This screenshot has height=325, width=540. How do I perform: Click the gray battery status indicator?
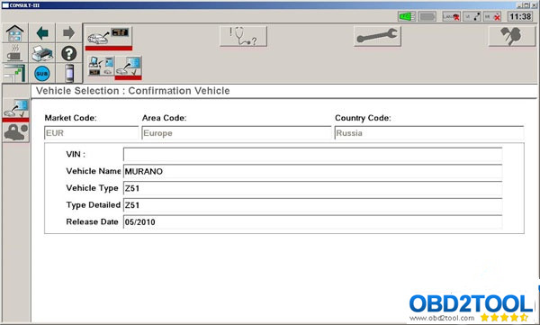tap(427, 16)
